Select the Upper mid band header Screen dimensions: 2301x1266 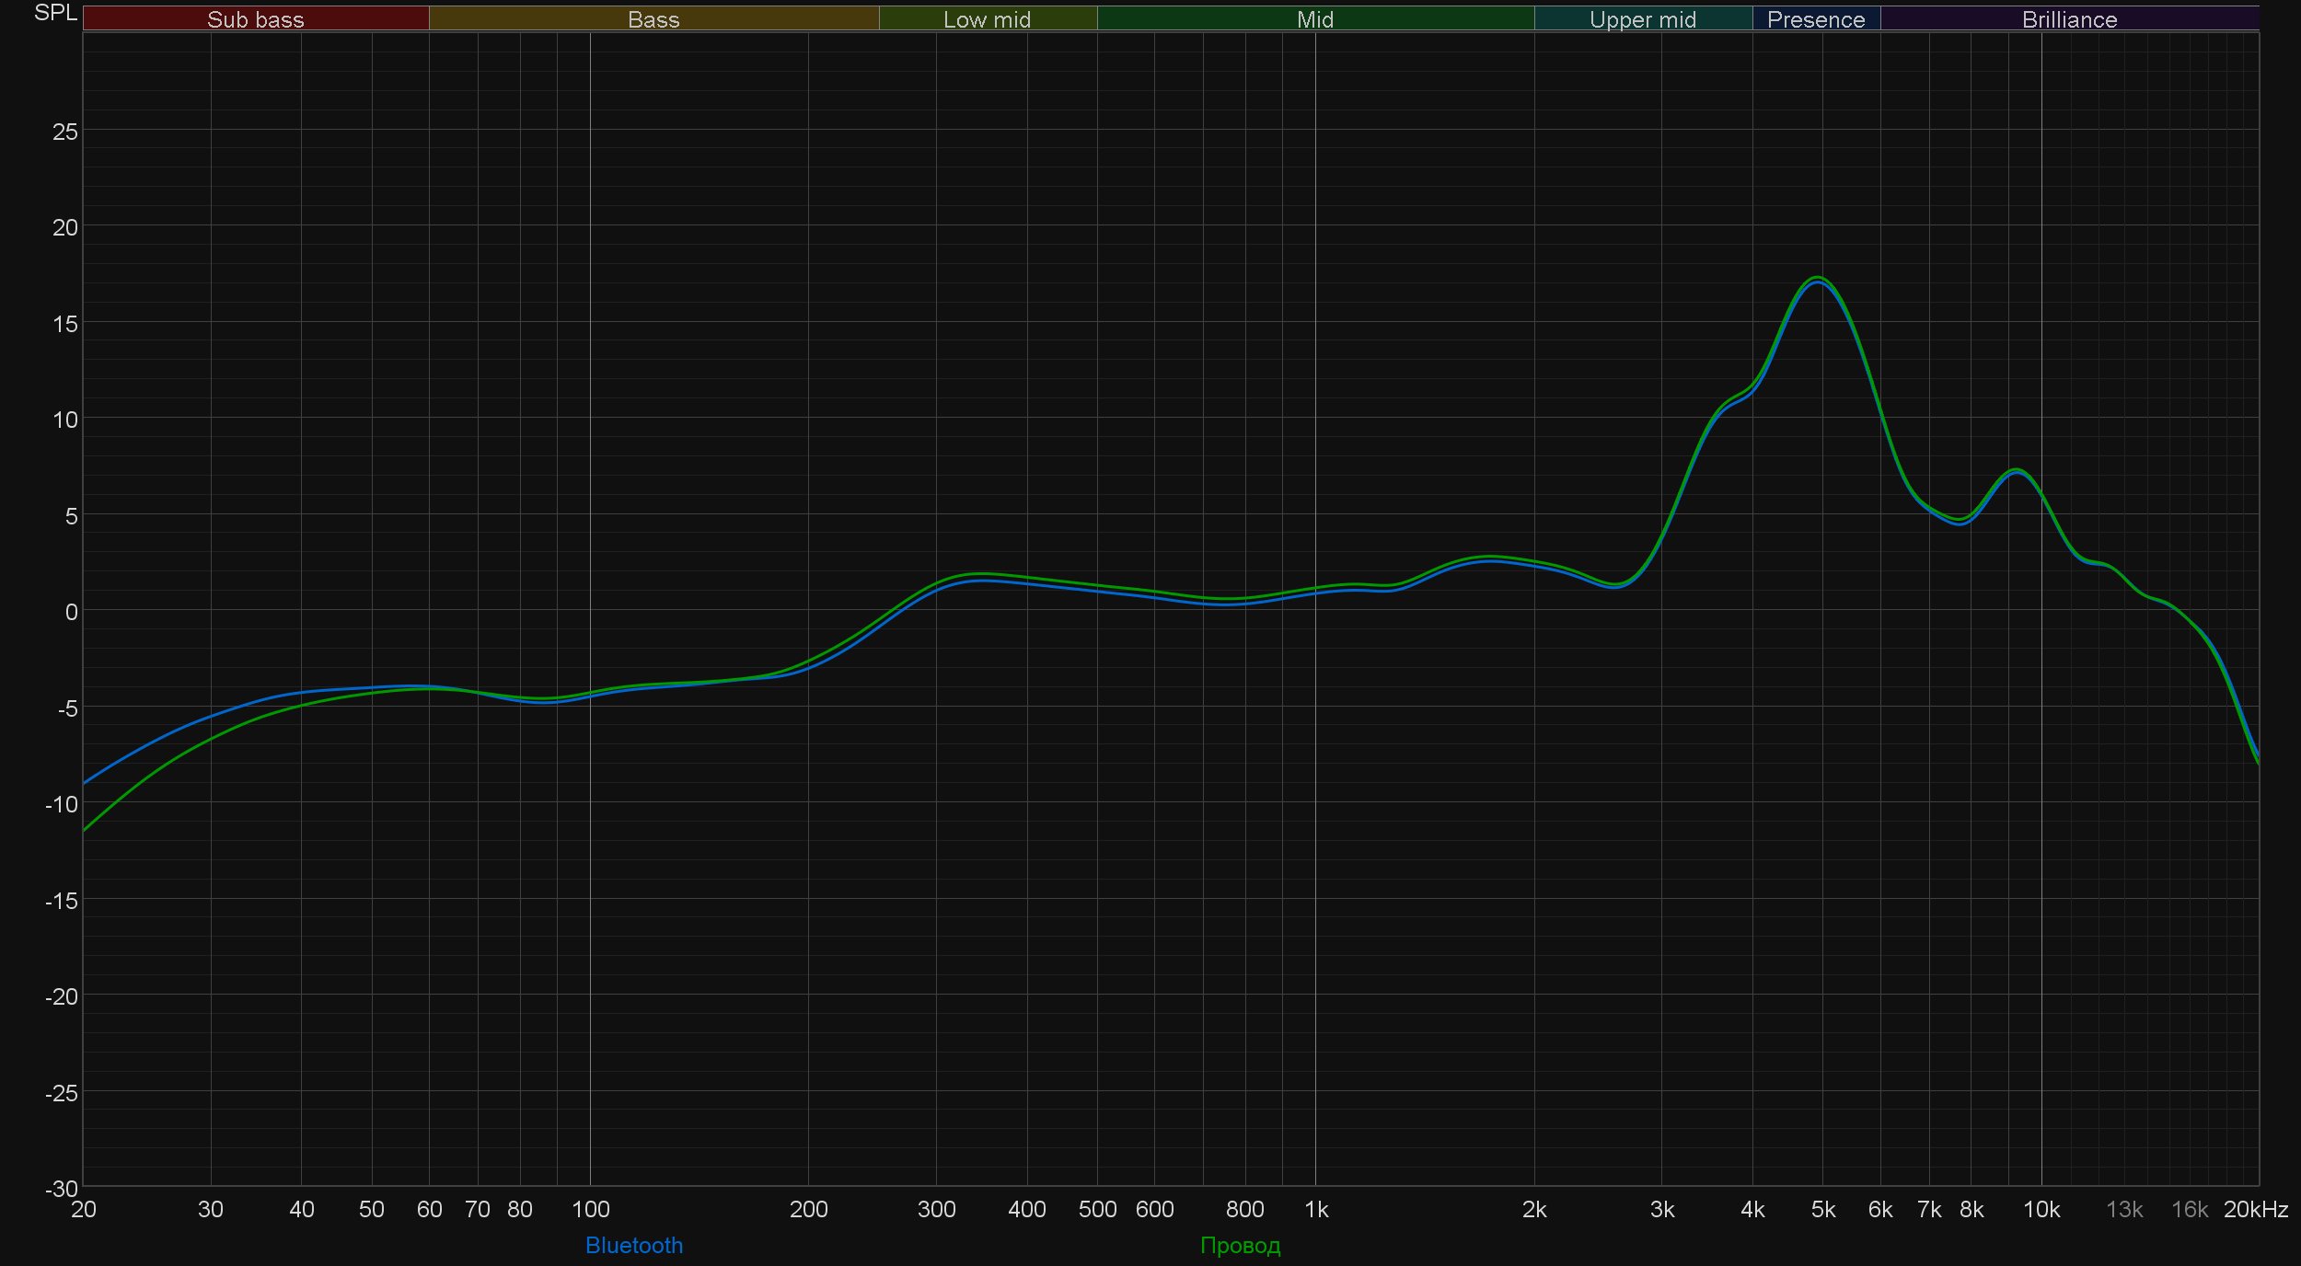coord(1642,19)
